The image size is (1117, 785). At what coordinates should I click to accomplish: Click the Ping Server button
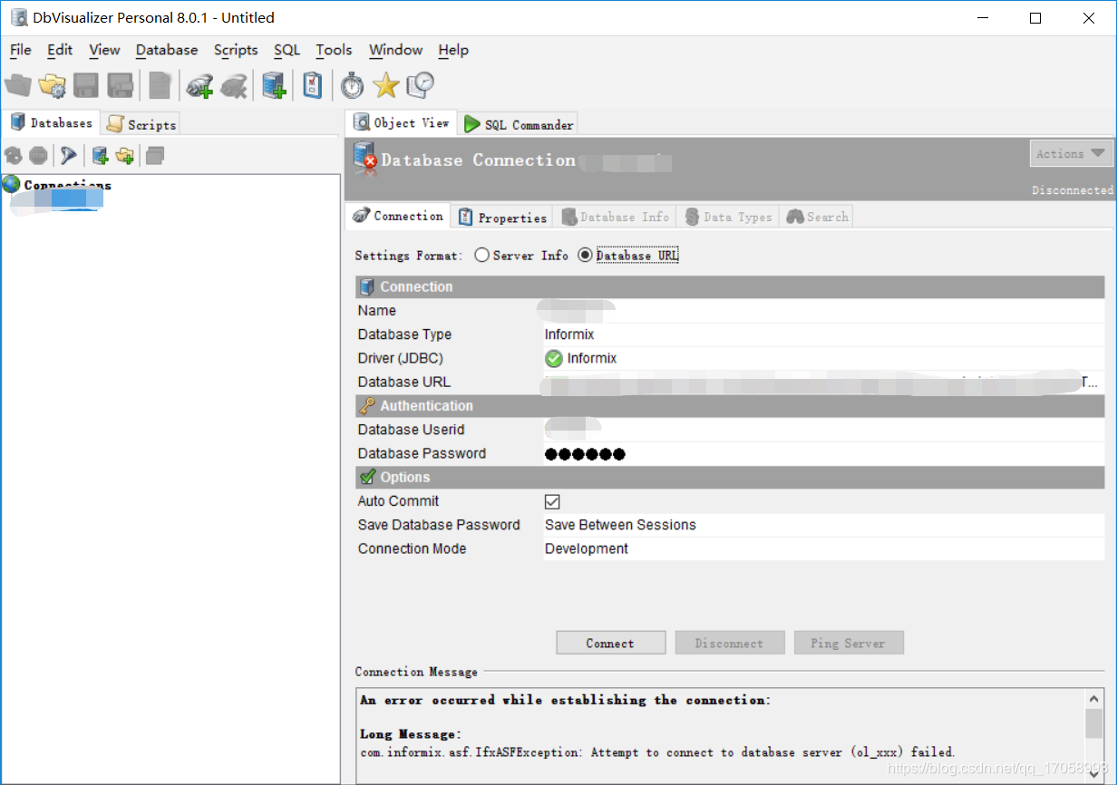(x=849, y=642)
